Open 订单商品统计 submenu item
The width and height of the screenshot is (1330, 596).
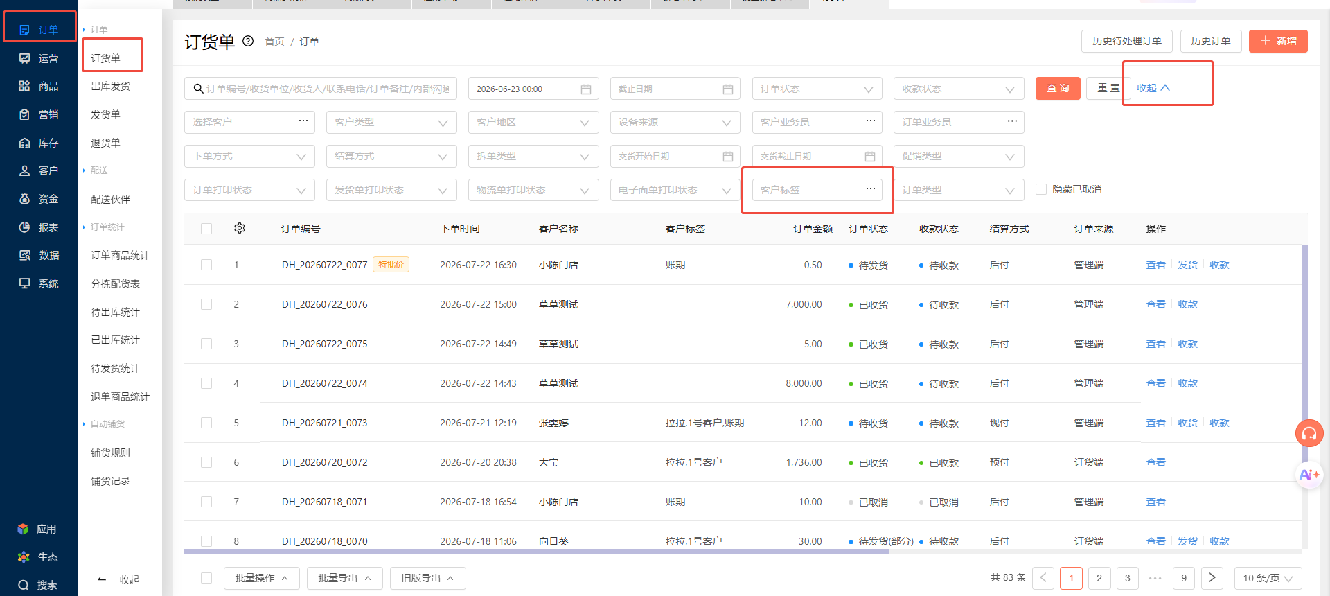point(120,255)
